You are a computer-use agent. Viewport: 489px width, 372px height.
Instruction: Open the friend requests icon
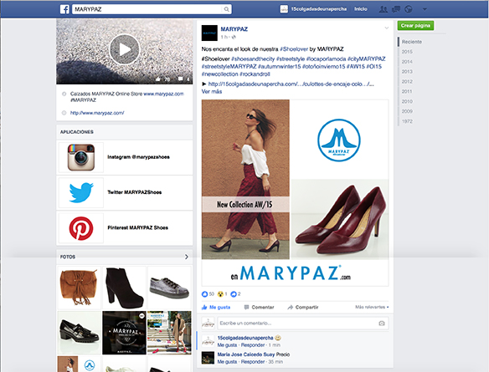[383, 9]
